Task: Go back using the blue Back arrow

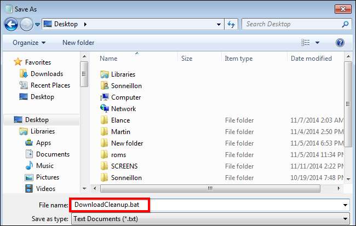Action: [x=11, y=24]
